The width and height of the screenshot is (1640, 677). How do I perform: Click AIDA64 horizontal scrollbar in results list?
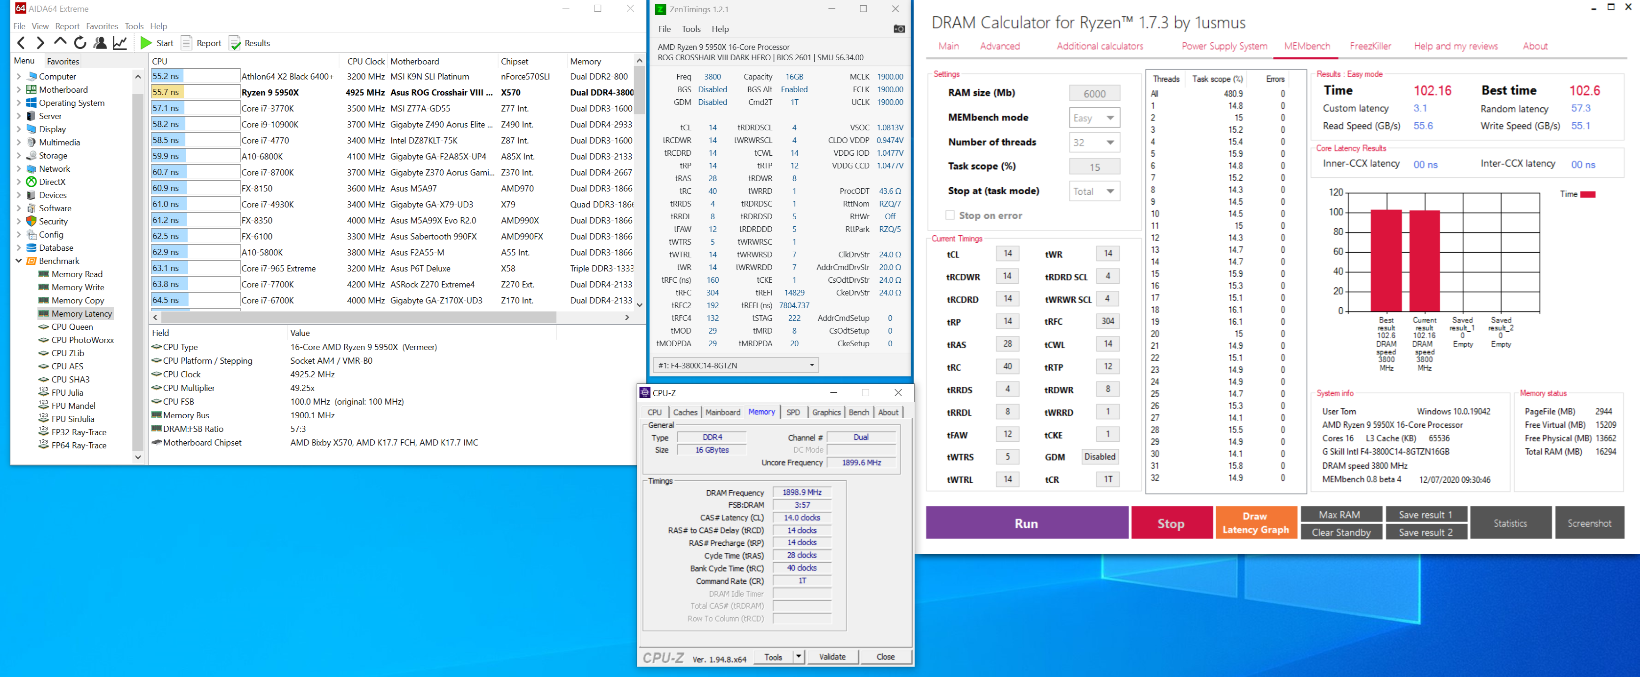click(358, 317)
